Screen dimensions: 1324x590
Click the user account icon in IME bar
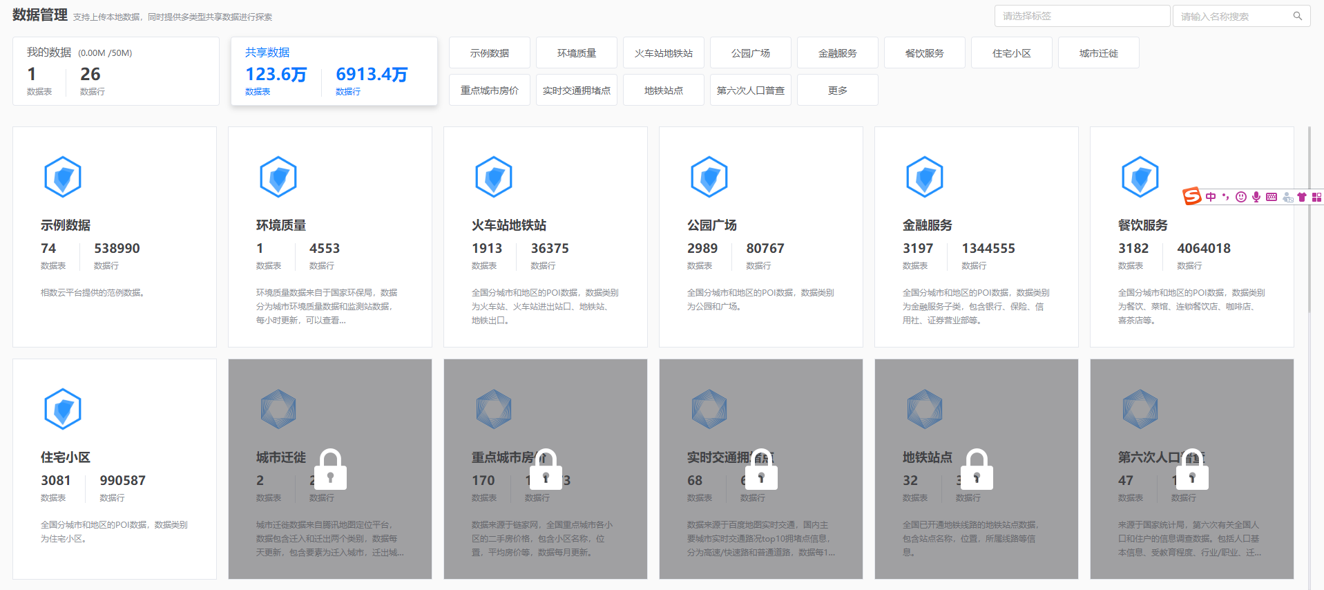coord(1288,198)
